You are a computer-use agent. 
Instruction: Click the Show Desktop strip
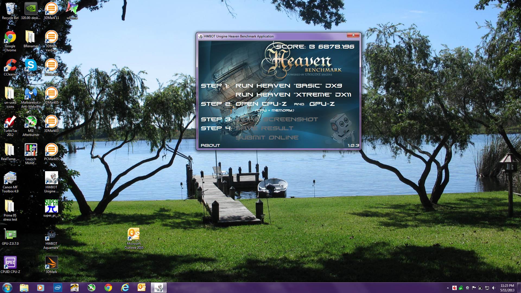519,288
